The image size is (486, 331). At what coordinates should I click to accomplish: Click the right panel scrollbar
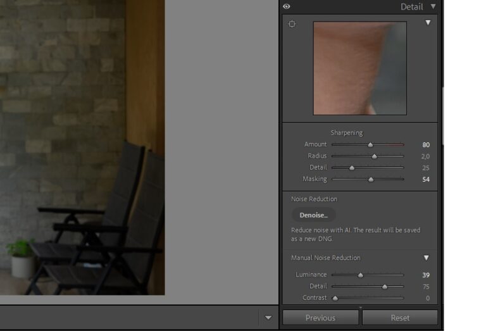(x=442, y=116)
